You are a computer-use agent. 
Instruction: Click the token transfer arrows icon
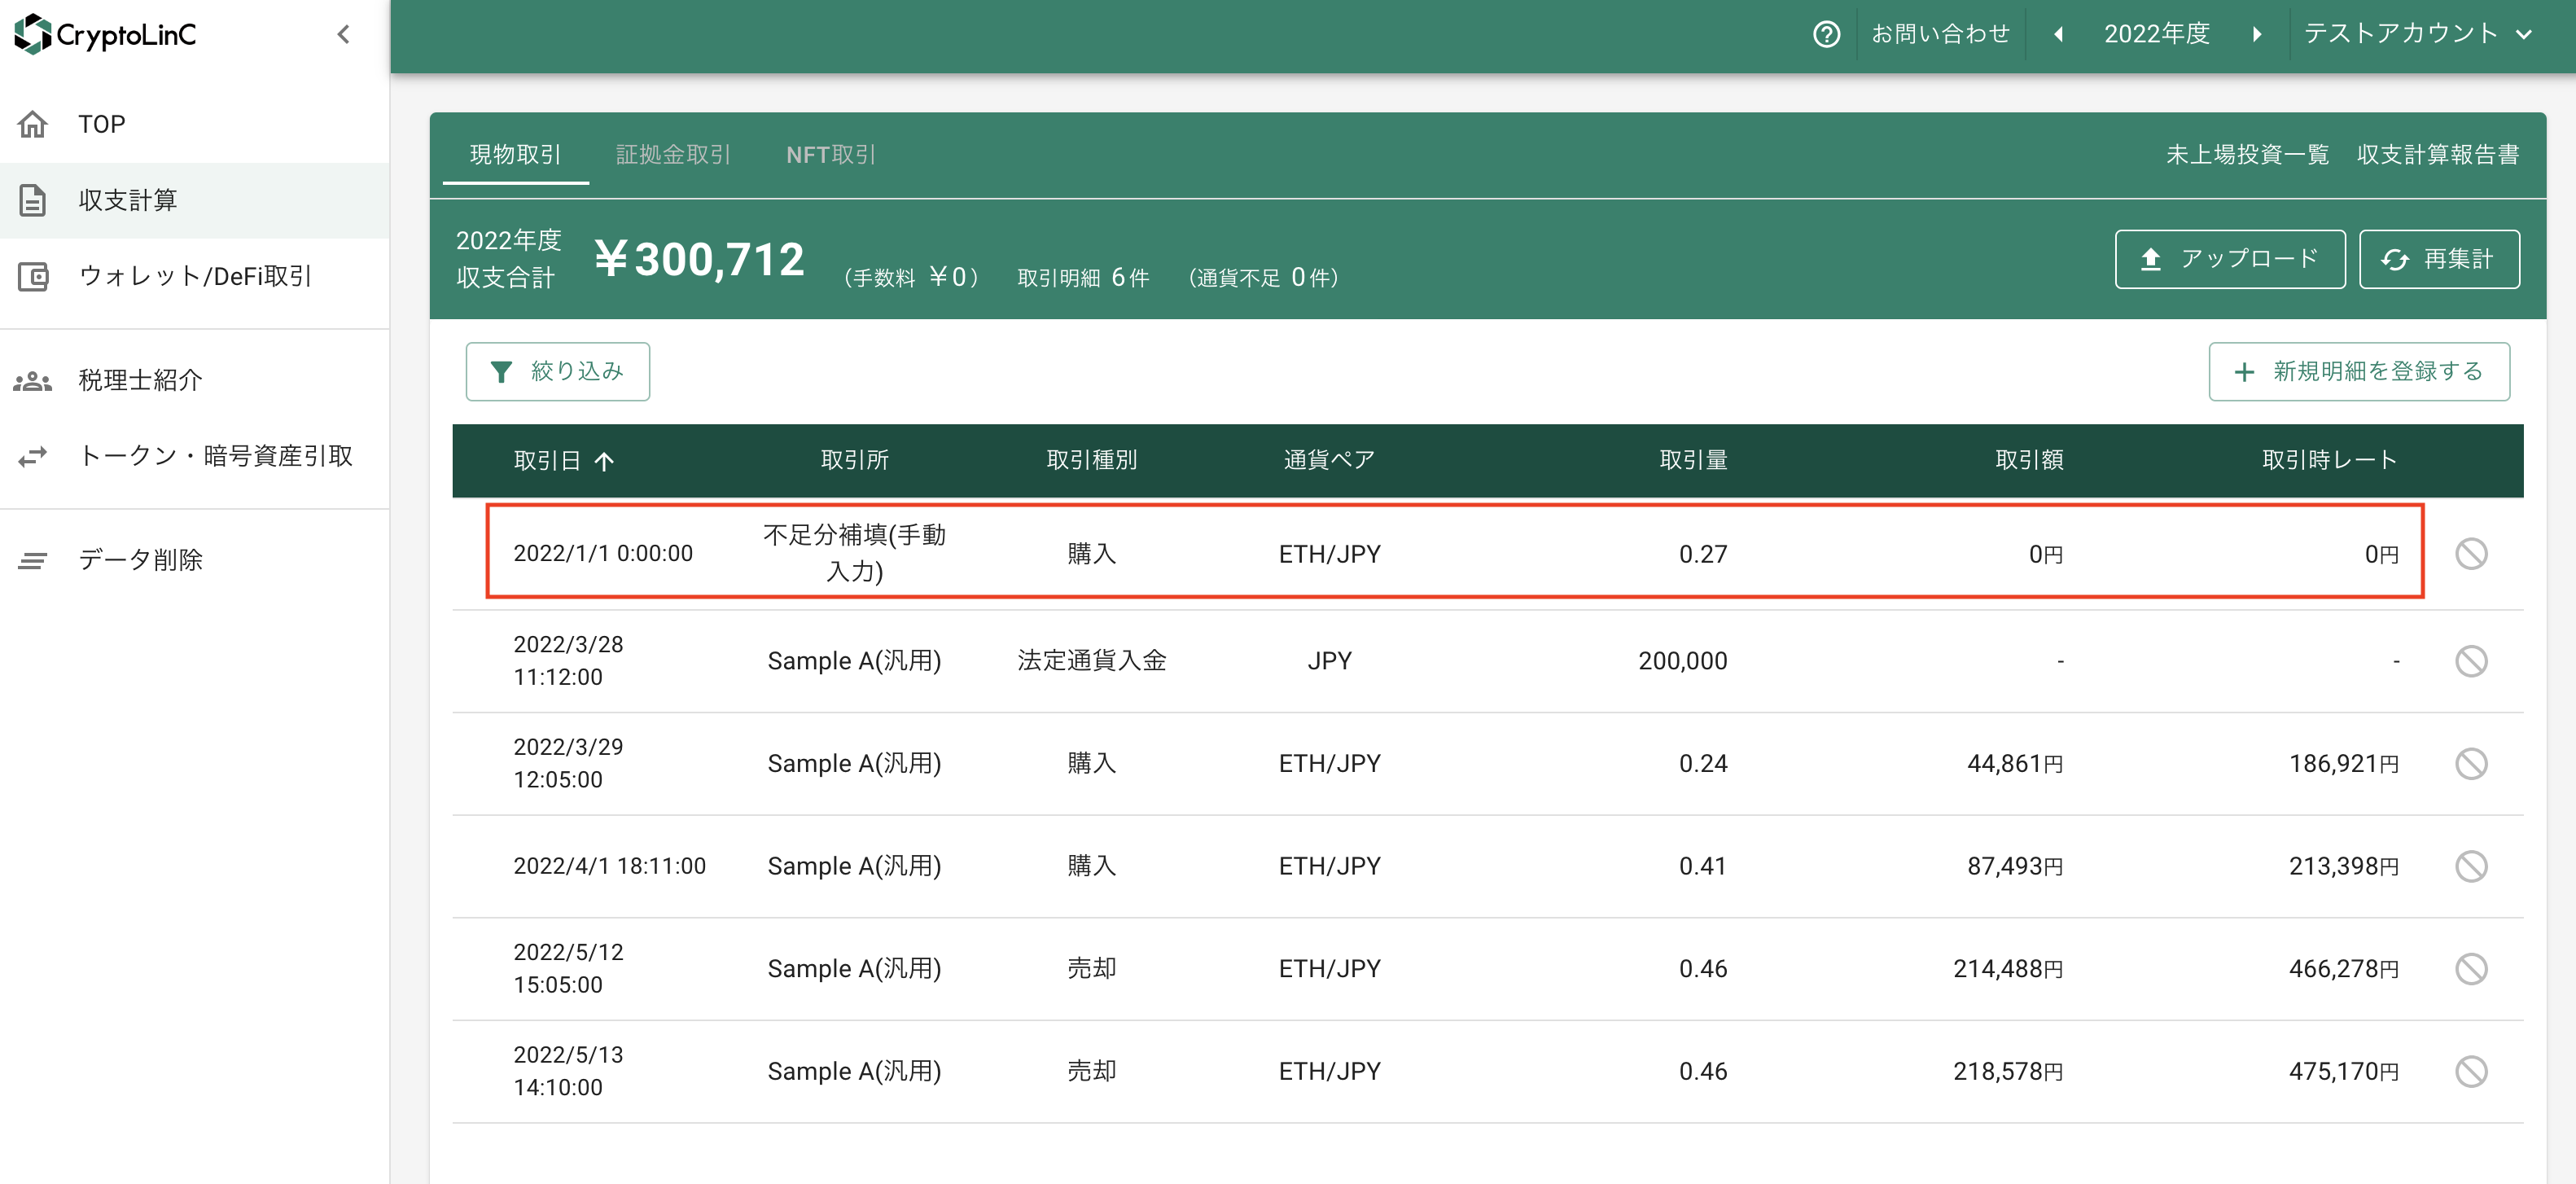click(x=33, y=456)
